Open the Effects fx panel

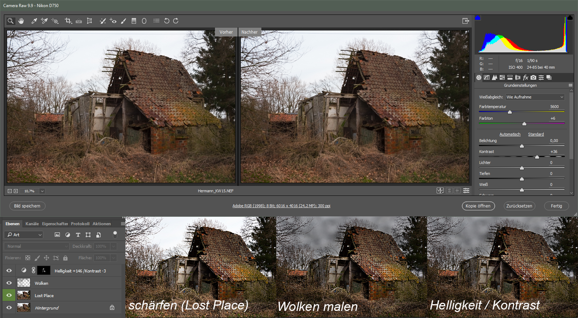click(526, 78)
